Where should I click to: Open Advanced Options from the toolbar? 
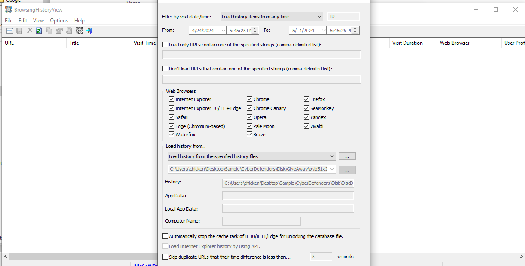click(x=10, y=31)
